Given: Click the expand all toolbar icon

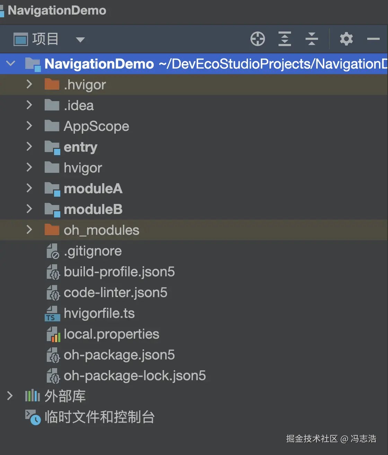Looking at the screenshot, I should pos(284,39).
